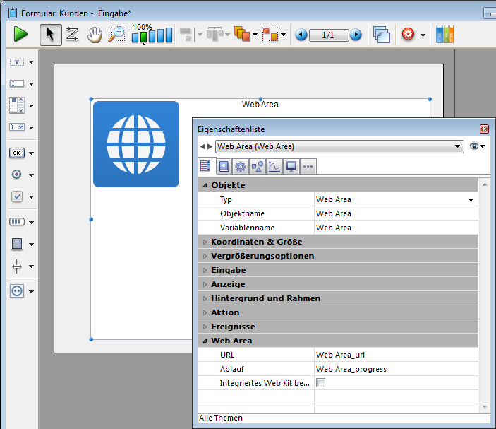This screenshot has width=496, height=429.
Task: Switch to the gear-icon properties tab
Action: (240, 167)
